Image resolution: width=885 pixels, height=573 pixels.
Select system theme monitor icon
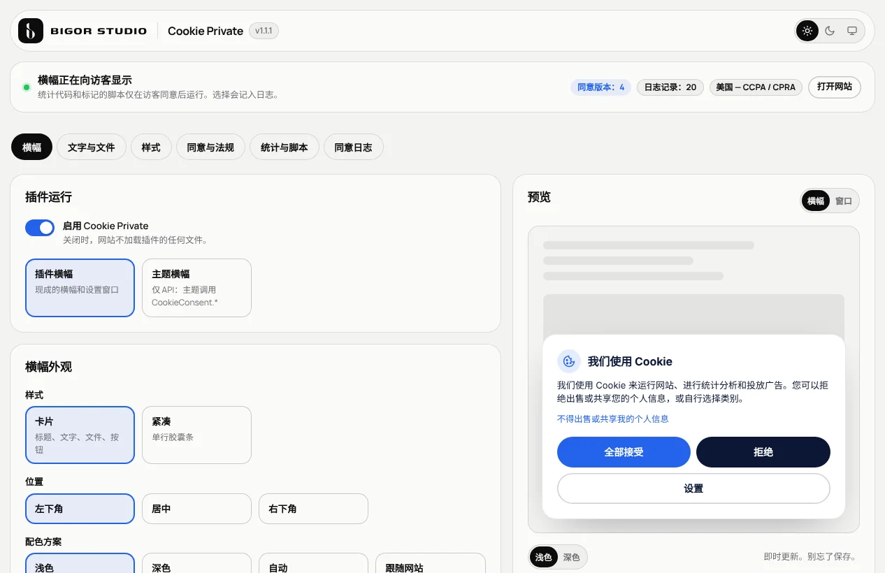pyautogui.click(x=852, y=31)
